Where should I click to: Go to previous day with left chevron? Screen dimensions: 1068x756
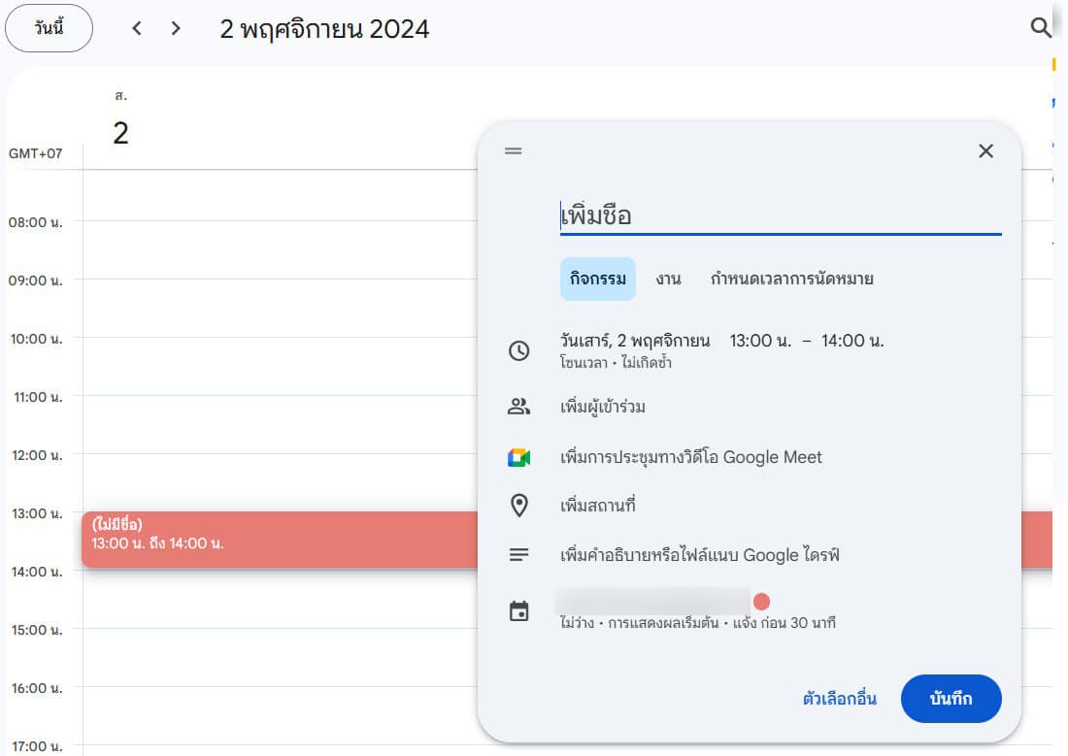[x=137, y=29]
